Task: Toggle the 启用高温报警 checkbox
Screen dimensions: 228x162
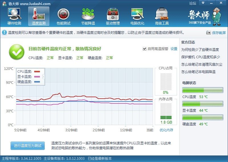Action: [144, 49]
